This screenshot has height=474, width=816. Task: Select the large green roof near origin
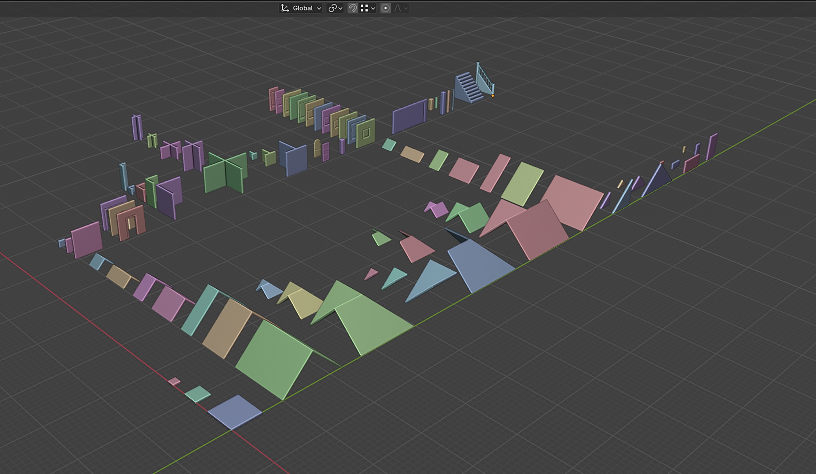(273, 359)
